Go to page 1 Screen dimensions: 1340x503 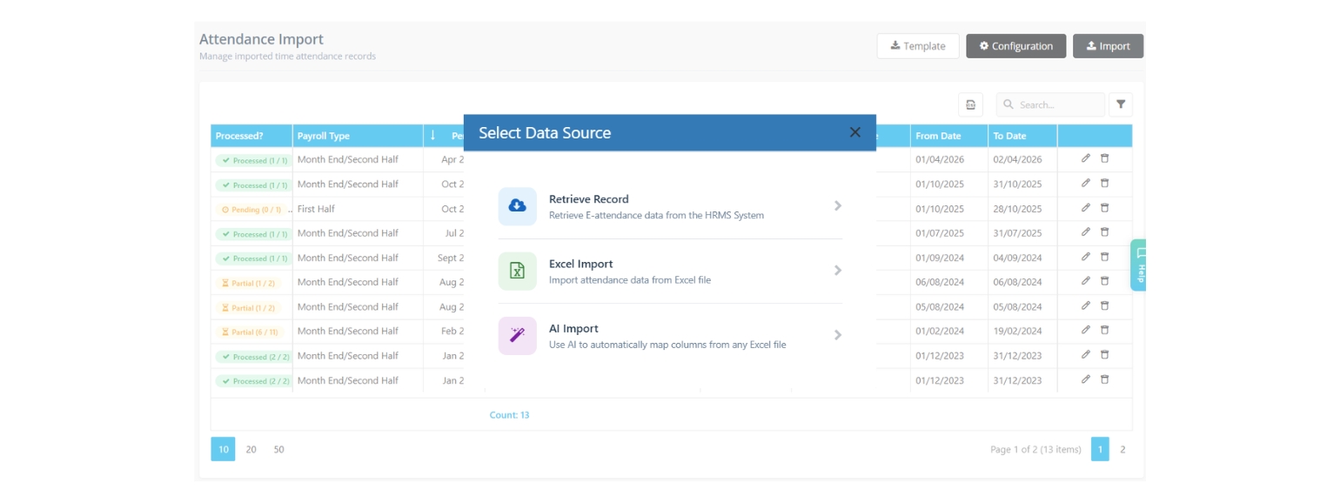(x=1100, y=449)
